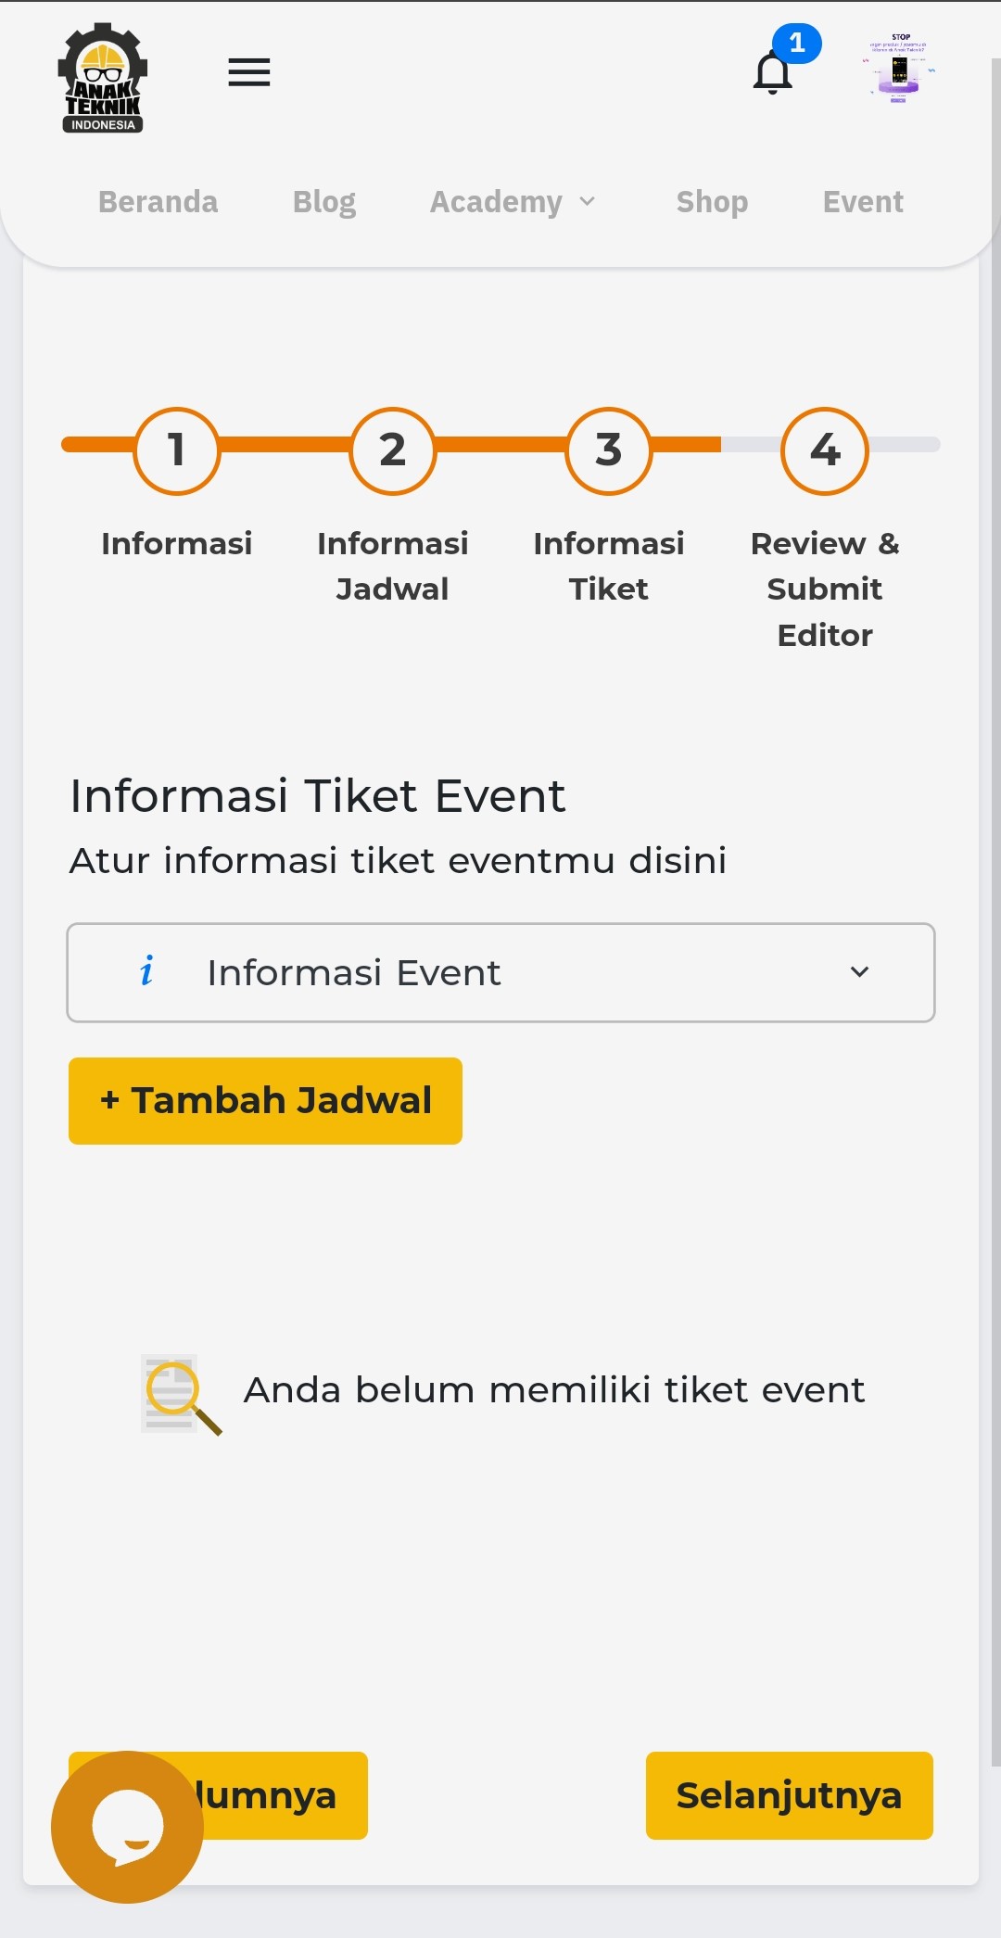Open the chat support bubble

tap(127, 1826)
